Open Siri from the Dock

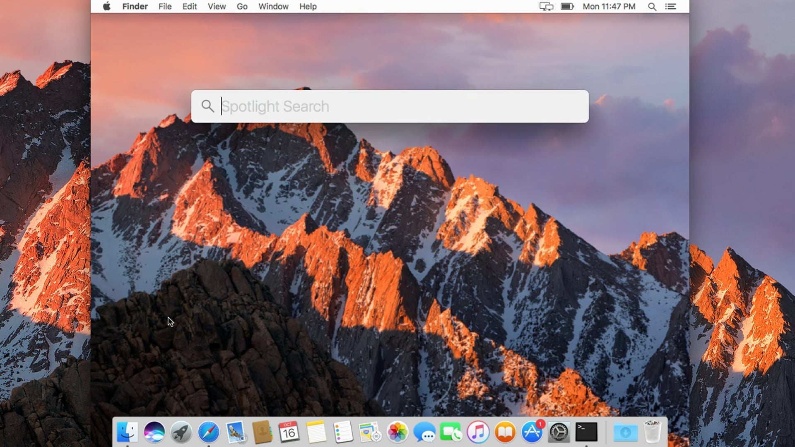(154, 432)
